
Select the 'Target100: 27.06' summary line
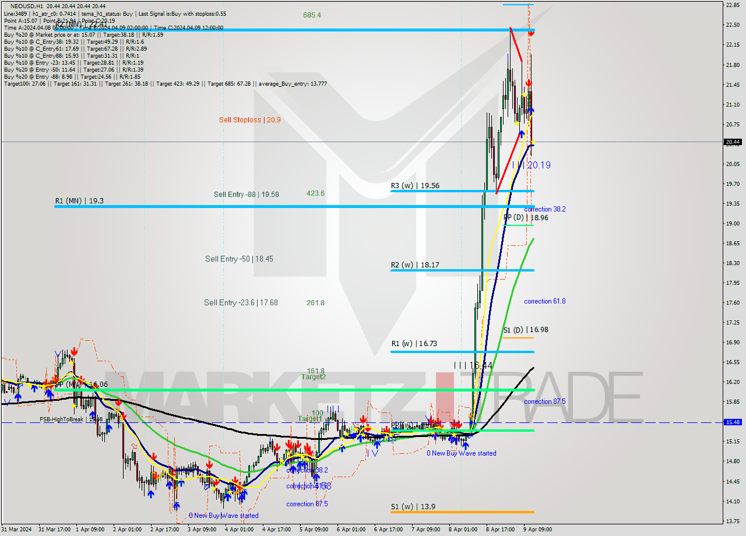point(166,83)
